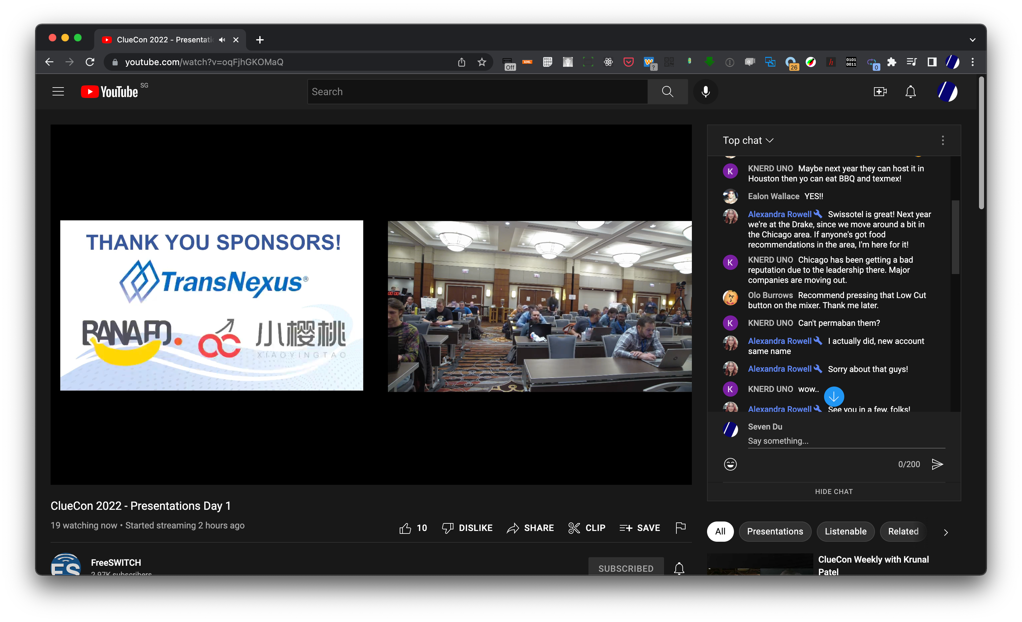Open Chrome three-dot menu
Image resolution: width=1022 pixels, height=622 pixels.
[972, 62]
